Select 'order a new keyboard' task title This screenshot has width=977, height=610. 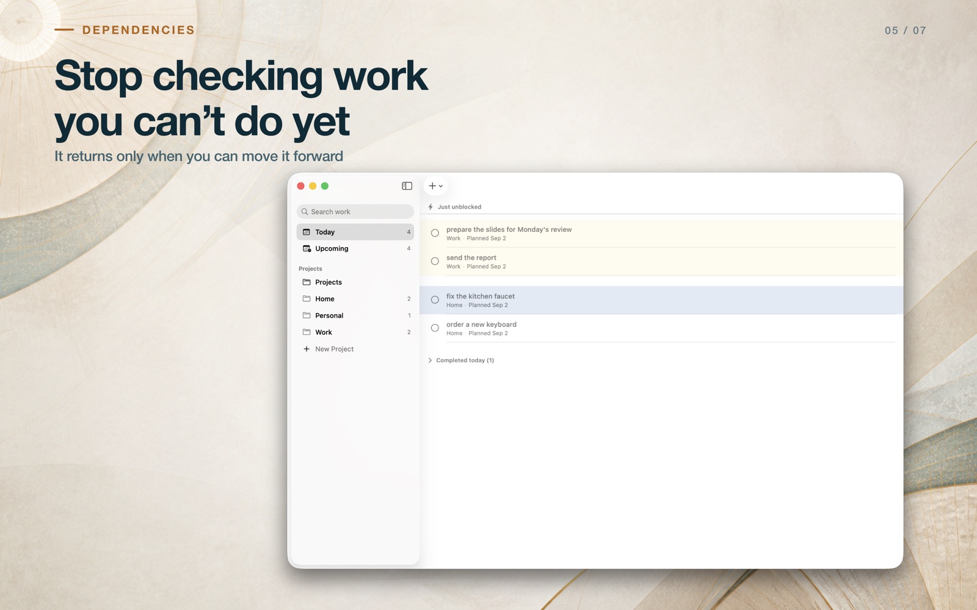(481, 325)
